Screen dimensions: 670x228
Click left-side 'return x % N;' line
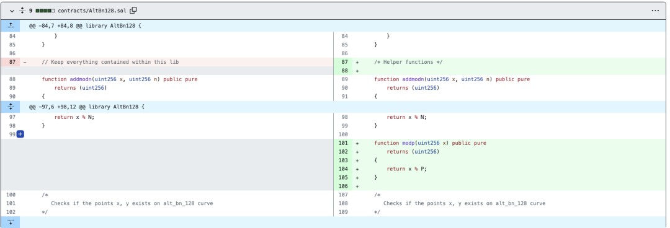(74, 117)
